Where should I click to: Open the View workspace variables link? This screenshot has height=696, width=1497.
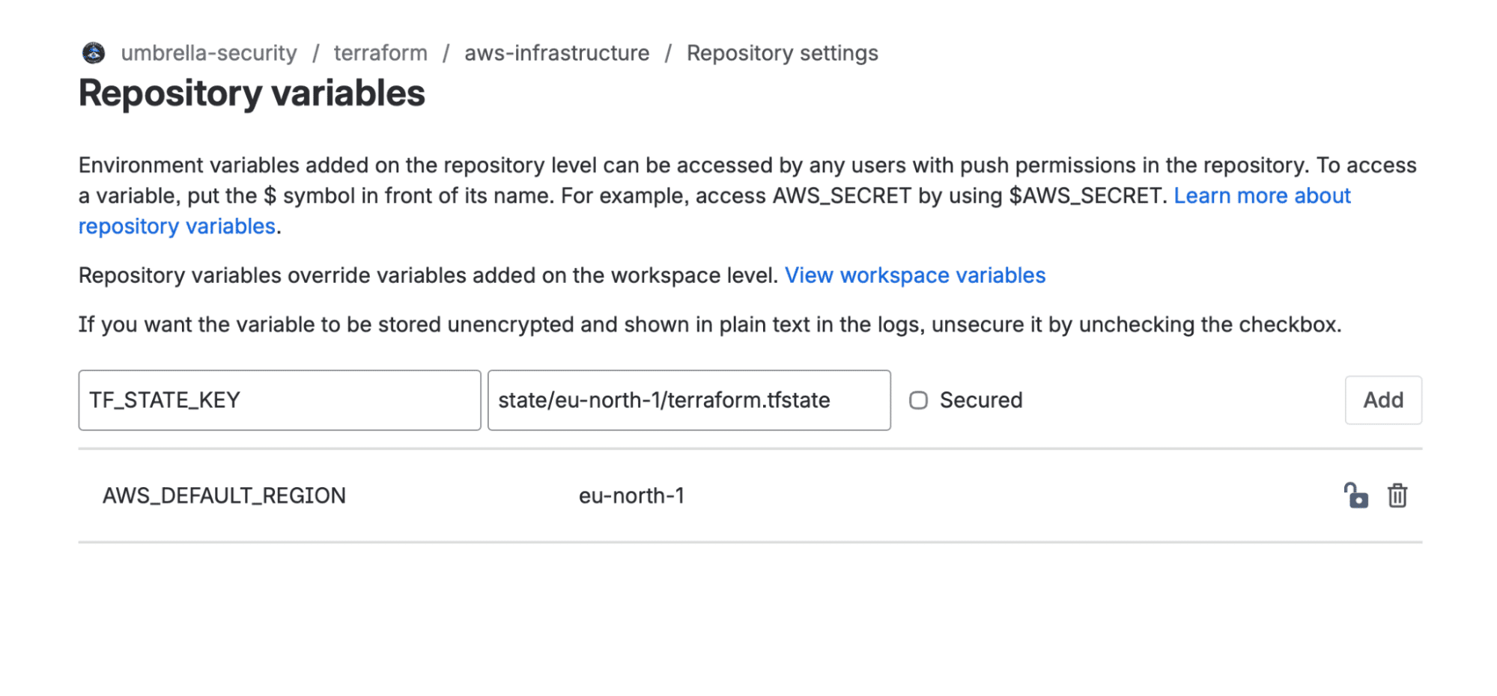click(914, 275)
